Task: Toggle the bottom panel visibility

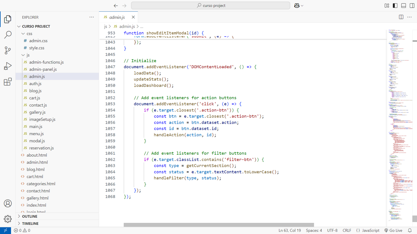Action: [404, 6]
